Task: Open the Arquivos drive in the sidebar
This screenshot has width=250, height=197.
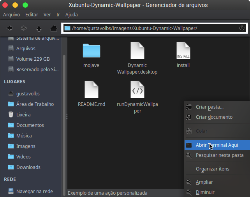Action: point(31,48)
